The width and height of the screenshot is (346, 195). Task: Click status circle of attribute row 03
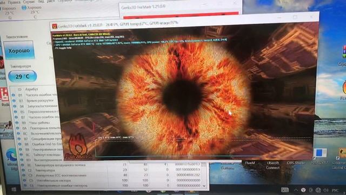pos(14,101)
